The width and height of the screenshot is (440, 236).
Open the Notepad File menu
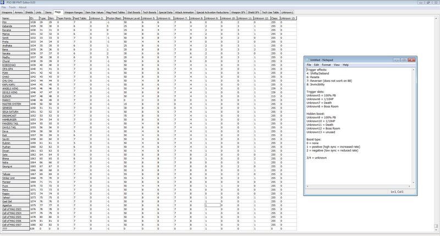point(309,65)
